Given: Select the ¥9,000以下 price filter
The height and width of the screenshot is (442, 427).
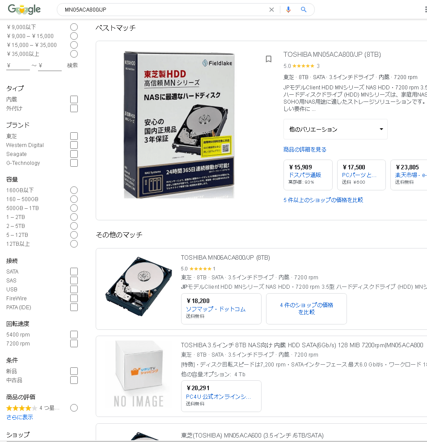Looking at the screenshot, I should tap(74, 27).
